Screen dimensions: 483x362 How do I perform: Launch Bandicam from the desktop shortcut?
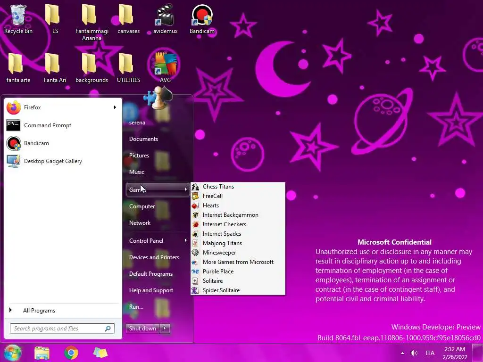202,19
